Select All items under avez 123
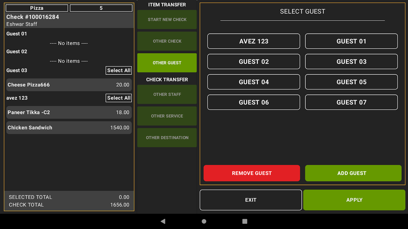 (x=119, y=98)
